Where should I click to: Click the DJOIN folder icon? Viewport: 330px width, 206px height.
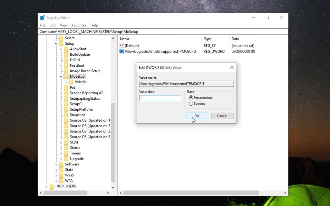(66, 60)
